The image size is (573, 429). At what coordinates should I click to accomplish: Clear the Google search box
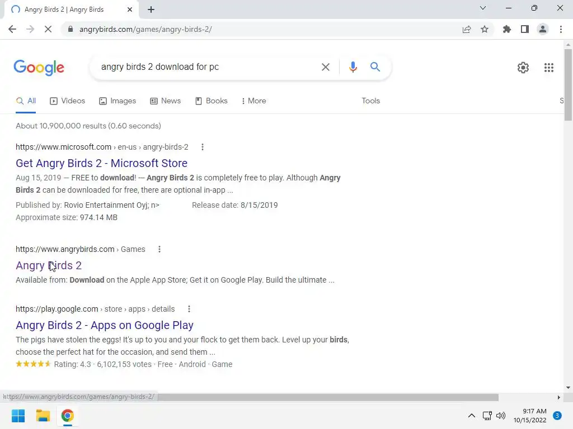point(325,67)
